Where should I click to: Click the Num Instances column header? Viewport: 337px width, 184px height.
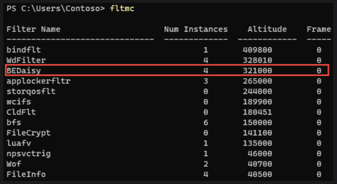[x=196, y=29]
